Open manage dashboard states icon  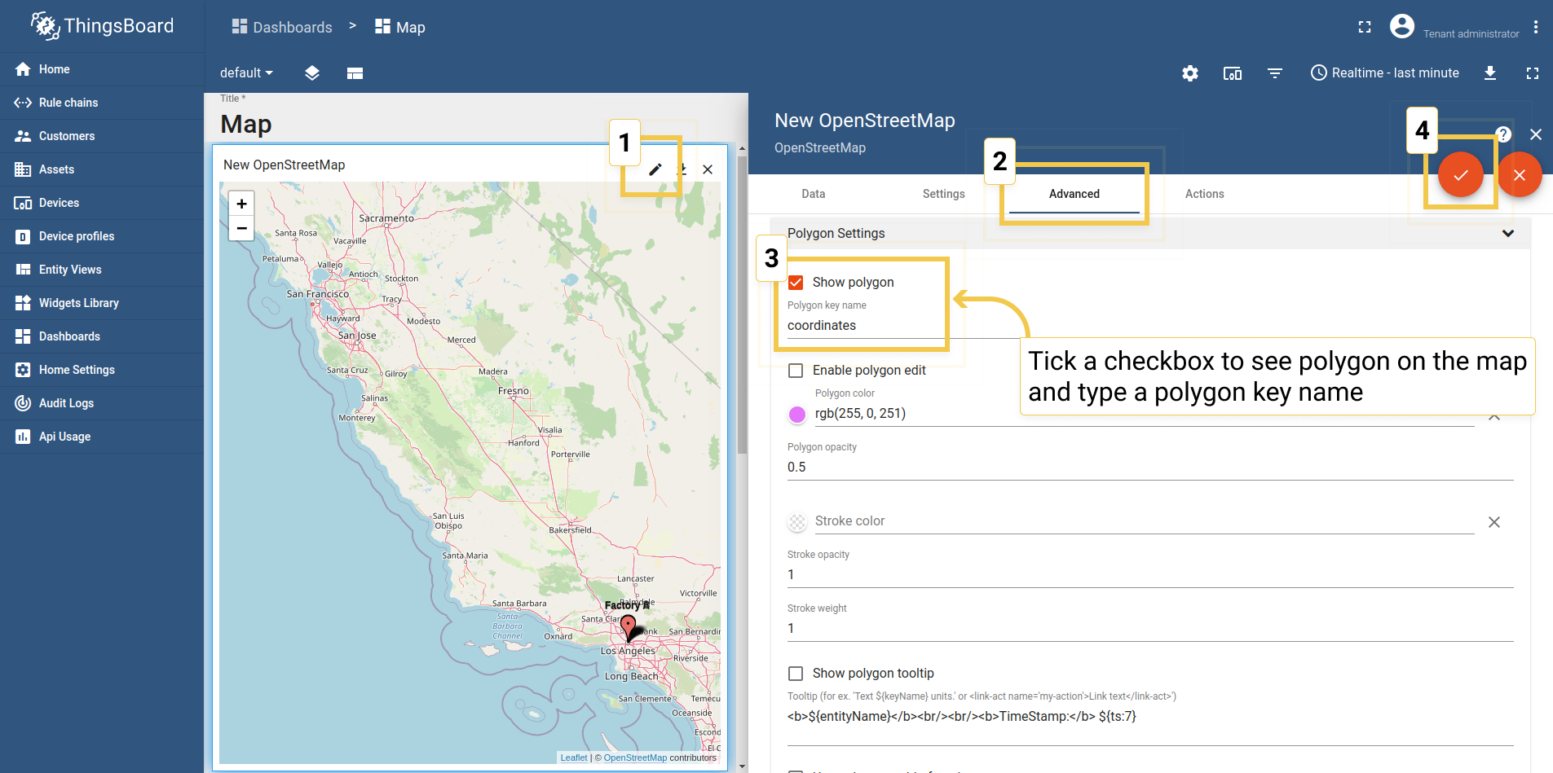(355, 73)
